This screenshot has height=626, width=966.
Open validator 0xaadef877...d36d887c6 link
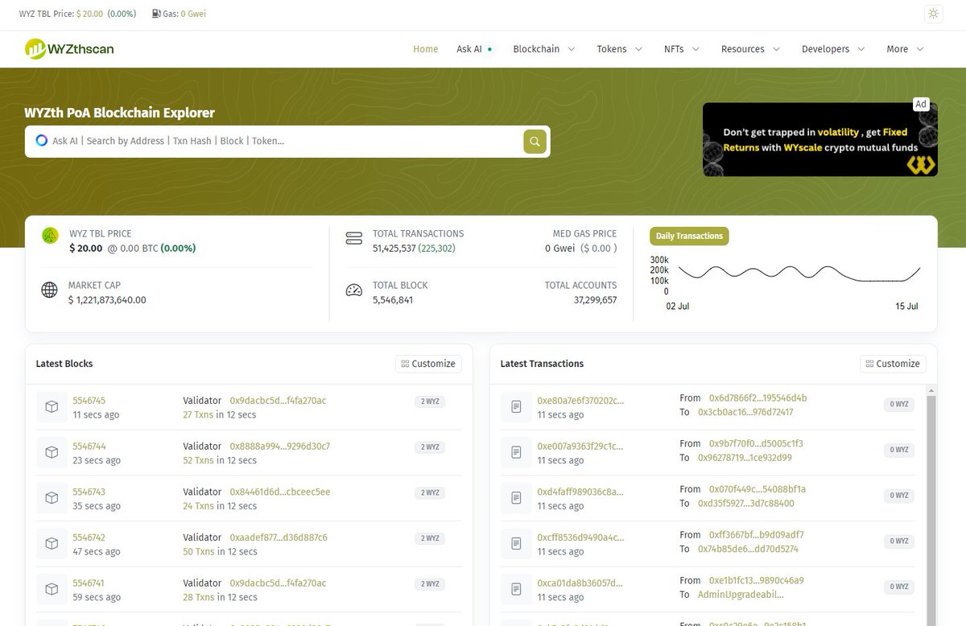[279, 537]
